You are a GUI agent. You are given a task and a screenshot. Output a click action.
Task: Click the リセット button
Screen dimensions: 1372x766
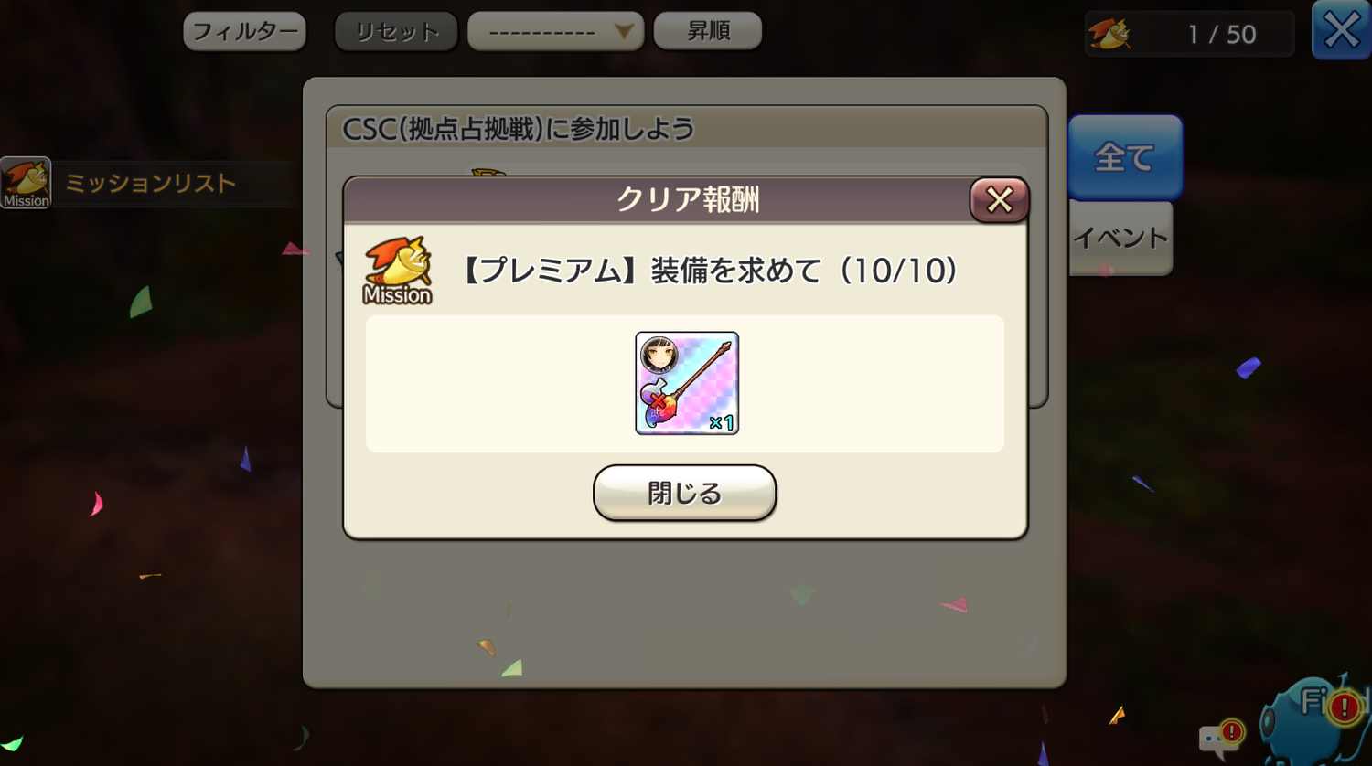click(x=396, y=32)
